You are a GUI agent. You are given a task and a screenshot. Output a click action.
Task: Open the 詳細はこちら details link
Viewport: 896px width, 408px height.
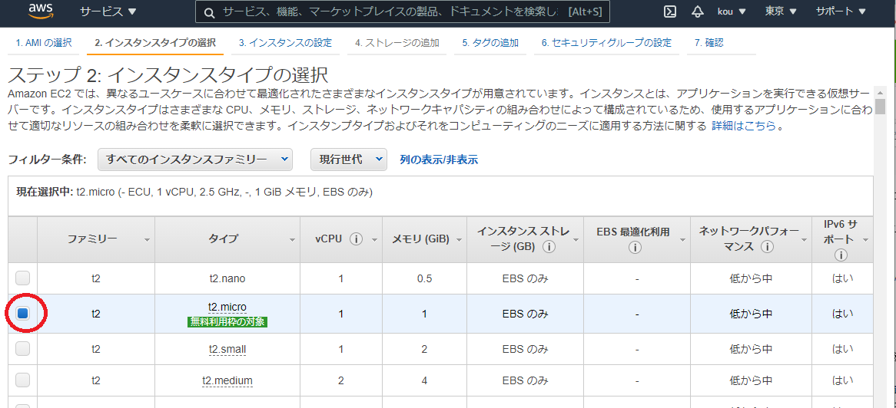[x=743, y=126]
